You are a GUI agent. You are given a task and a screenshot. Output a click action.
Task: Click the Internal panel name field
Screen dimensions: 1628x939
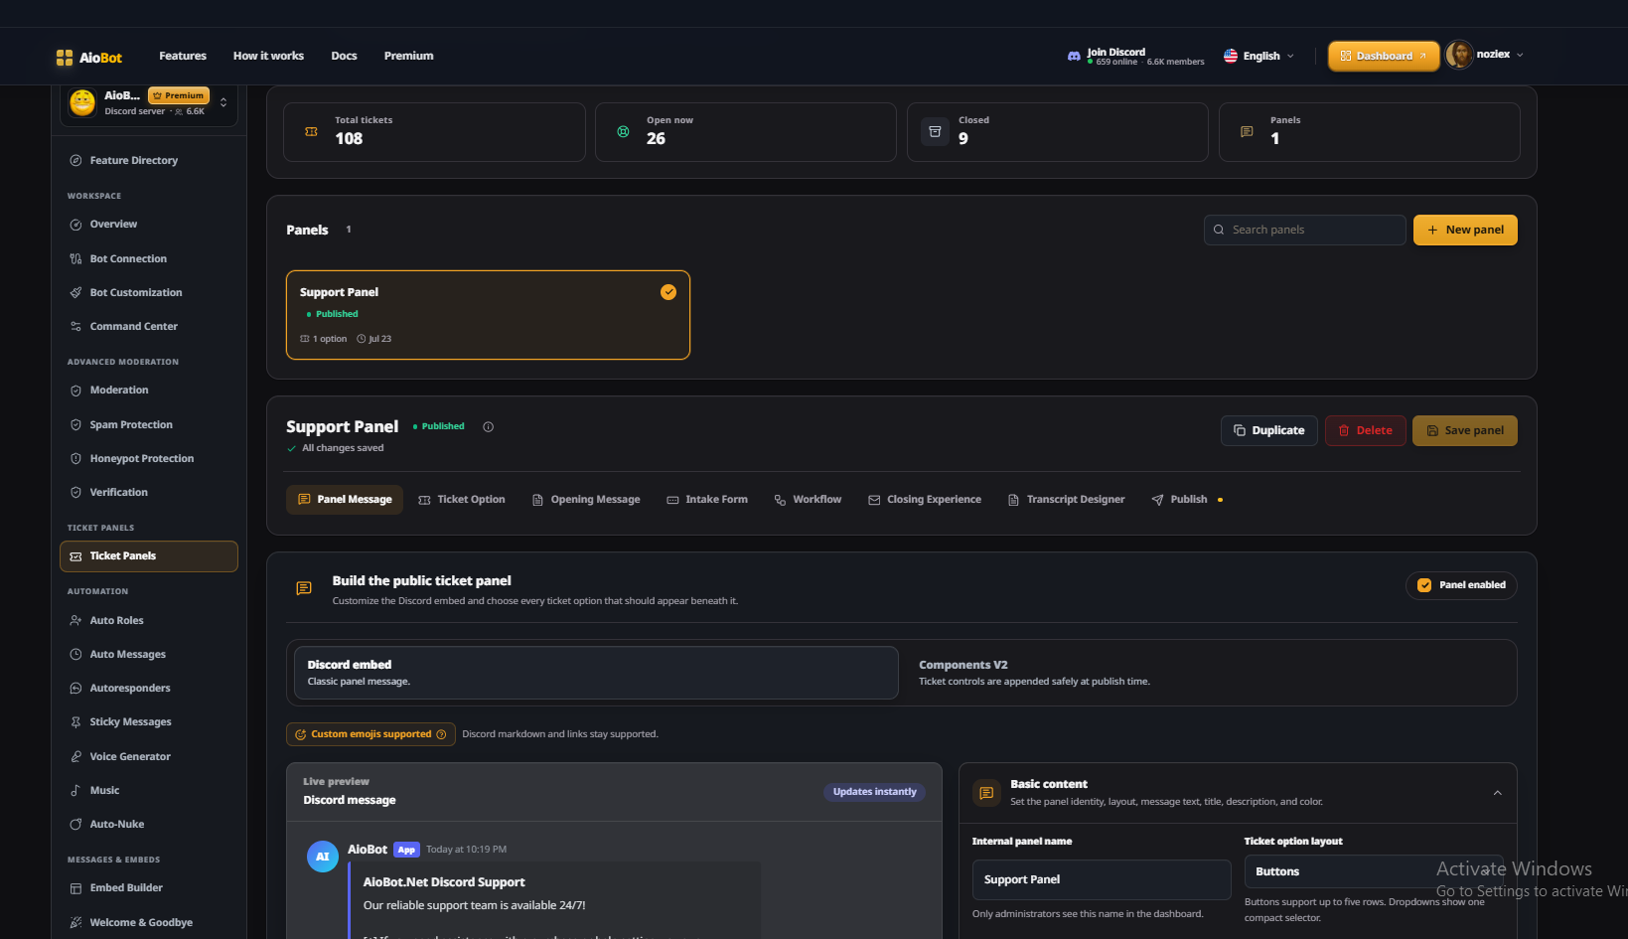click(x=1102, y=880)
